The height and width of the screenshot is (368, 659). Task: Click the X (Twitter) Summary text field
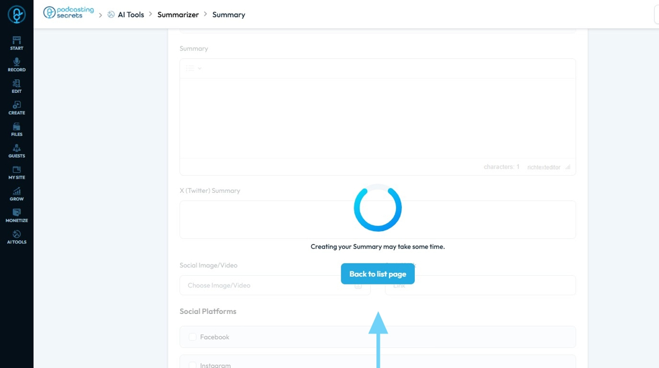tap(378, 220)
